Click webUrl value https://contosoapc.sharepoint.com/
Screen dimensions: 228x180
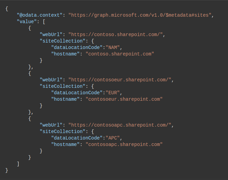tap(120, 125)
